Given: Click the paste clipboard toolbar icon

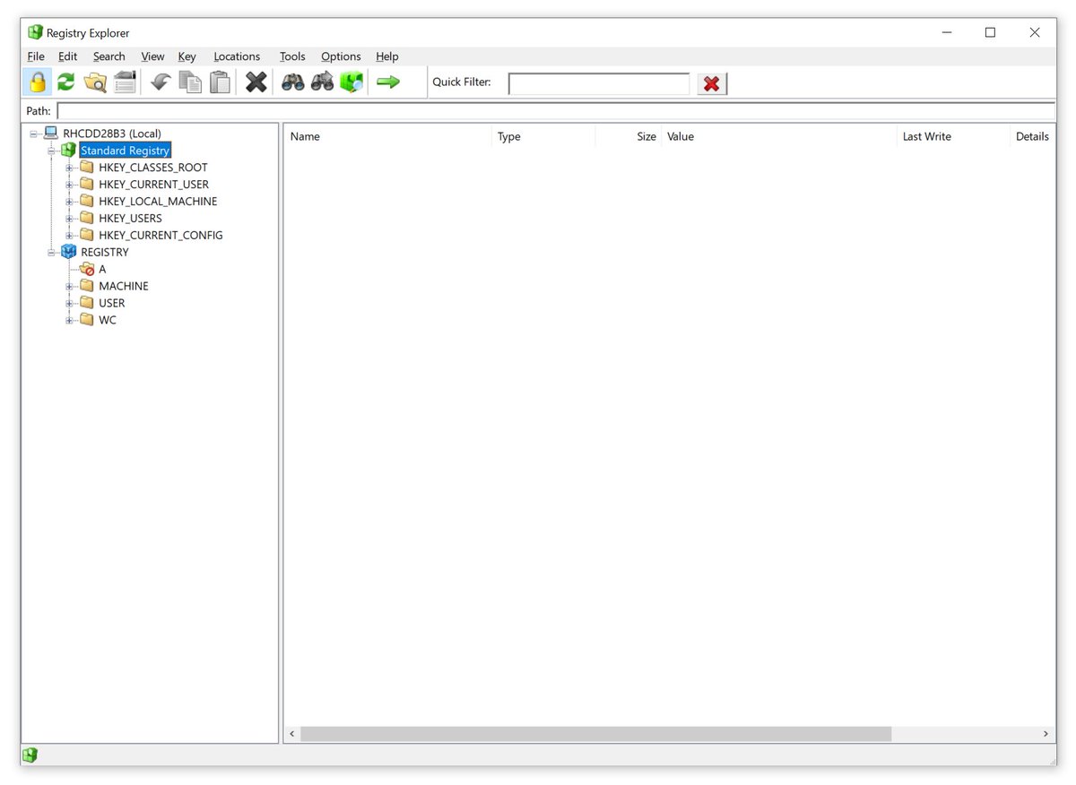Looking at the screenshot, I should (x=220, y=82).
